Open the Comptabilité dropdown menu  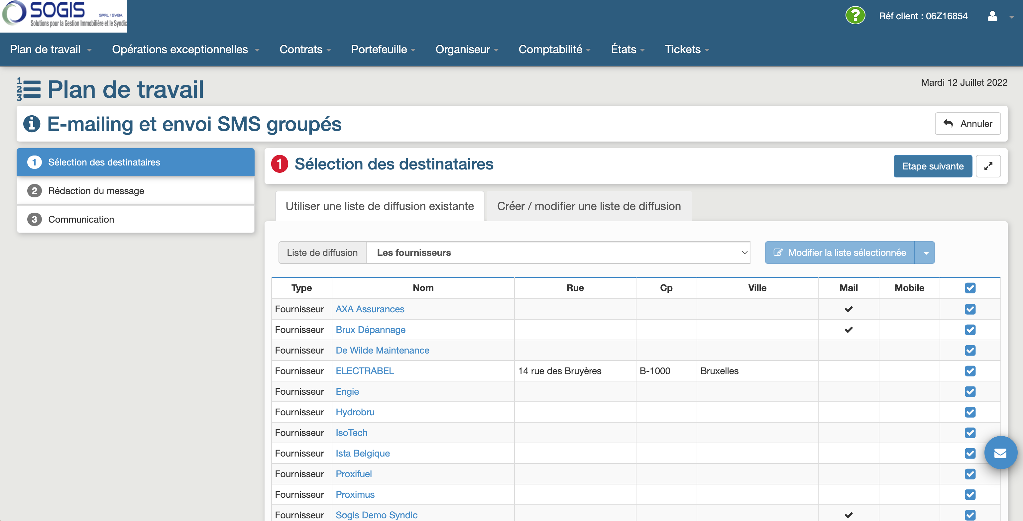click(x=554, y=49)
